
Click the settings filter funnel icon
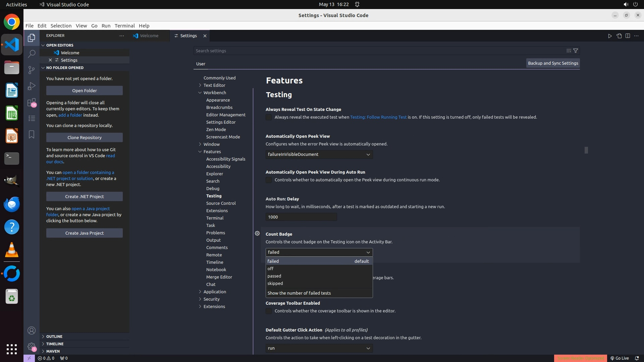[576, 51]
